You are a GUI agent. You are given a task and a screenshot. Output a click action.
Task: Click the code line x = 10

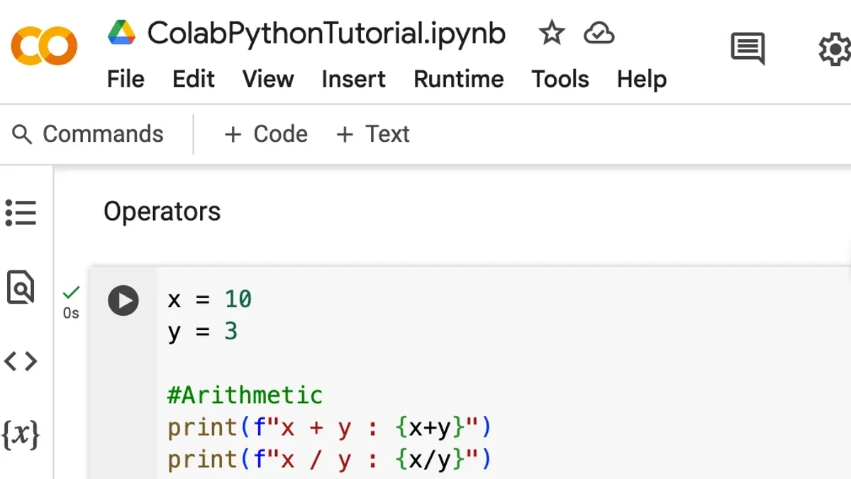coord(210,299)
